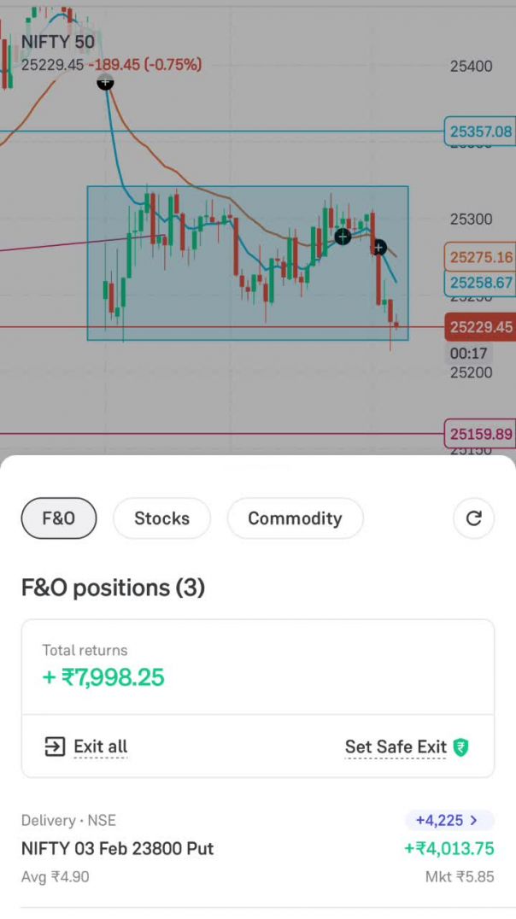Tap the rightmost plus marker on chart

click(x=378, y=248)
